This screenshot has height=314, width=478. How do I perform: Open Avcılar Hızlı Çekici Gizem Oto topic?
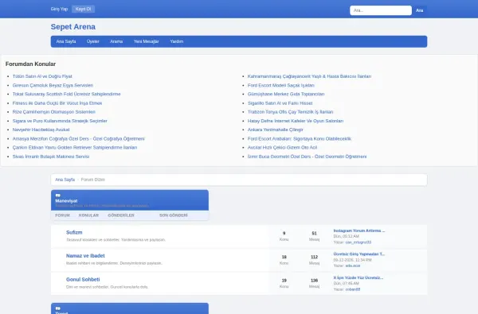[282, 148]
